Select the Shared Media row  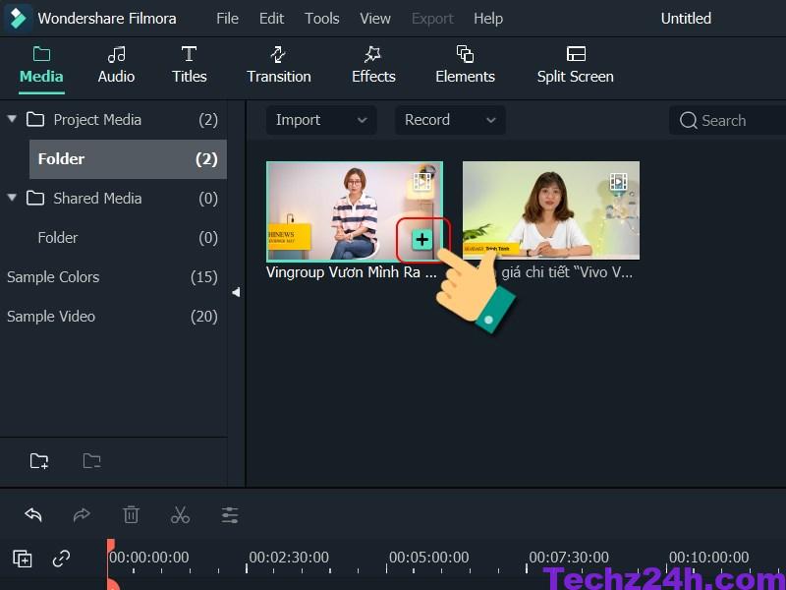[113, 199]
